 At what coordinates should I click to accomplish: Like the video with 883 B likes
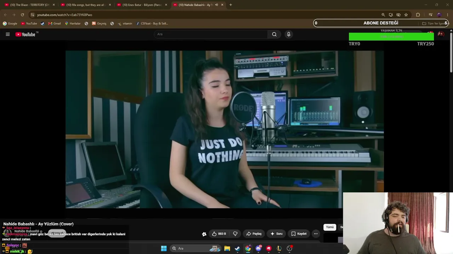[219, 234]
